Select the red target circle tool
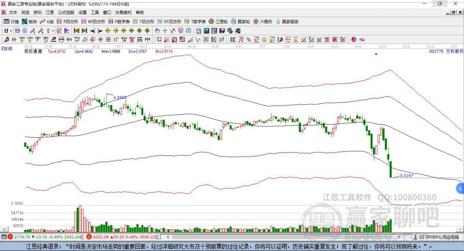464x251 pixels. 92,40
